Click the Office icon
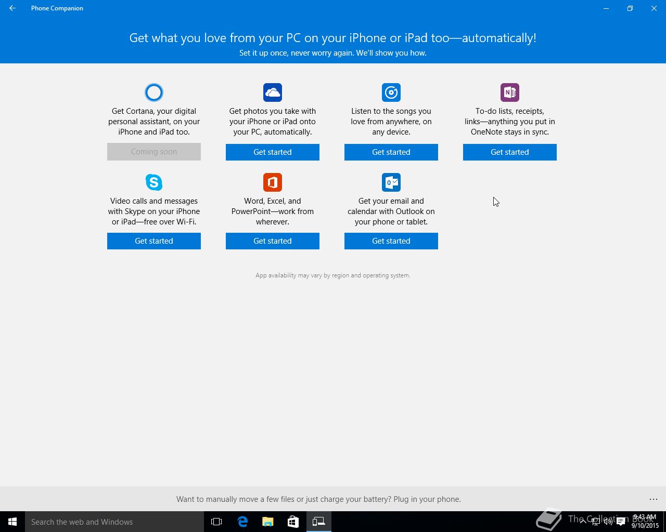Image resolution: width=666 pixels, height=532 pixels. click(x=273, y=182)
